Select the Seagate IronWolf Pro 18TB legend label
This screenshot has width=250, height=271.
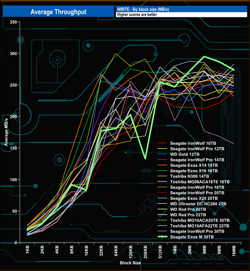click(x=197, y=187)
